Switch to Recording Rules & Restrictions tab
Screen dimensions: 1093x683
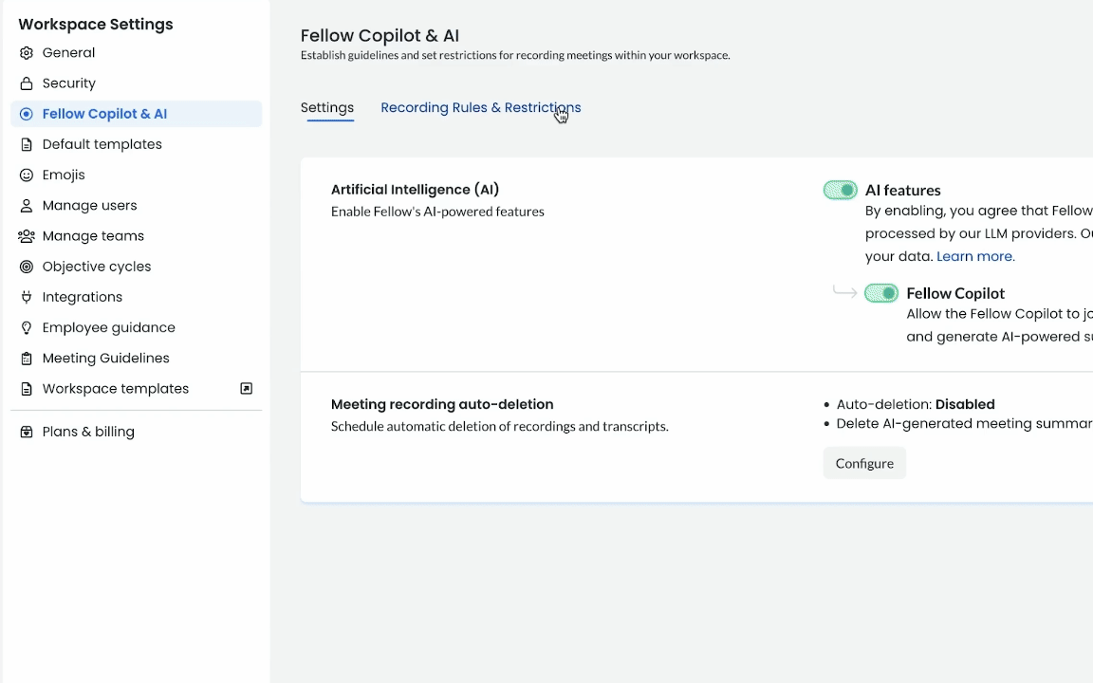point(480,108)
